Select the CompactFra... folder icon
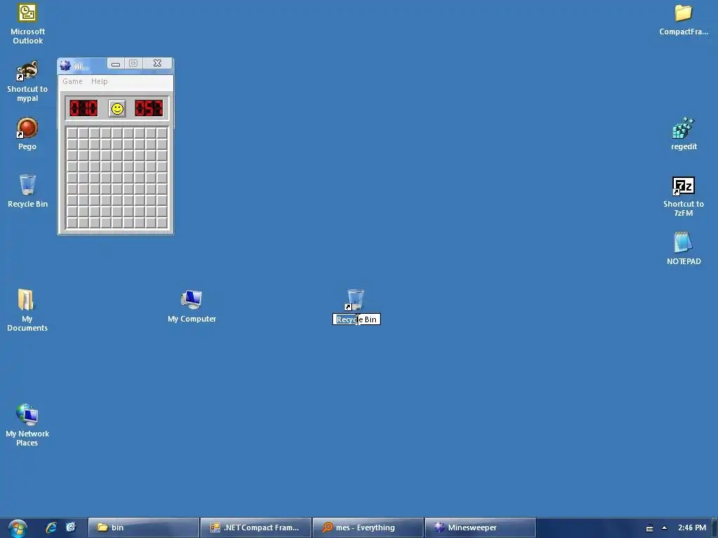718x538 pixels. [x=683, y=13]
